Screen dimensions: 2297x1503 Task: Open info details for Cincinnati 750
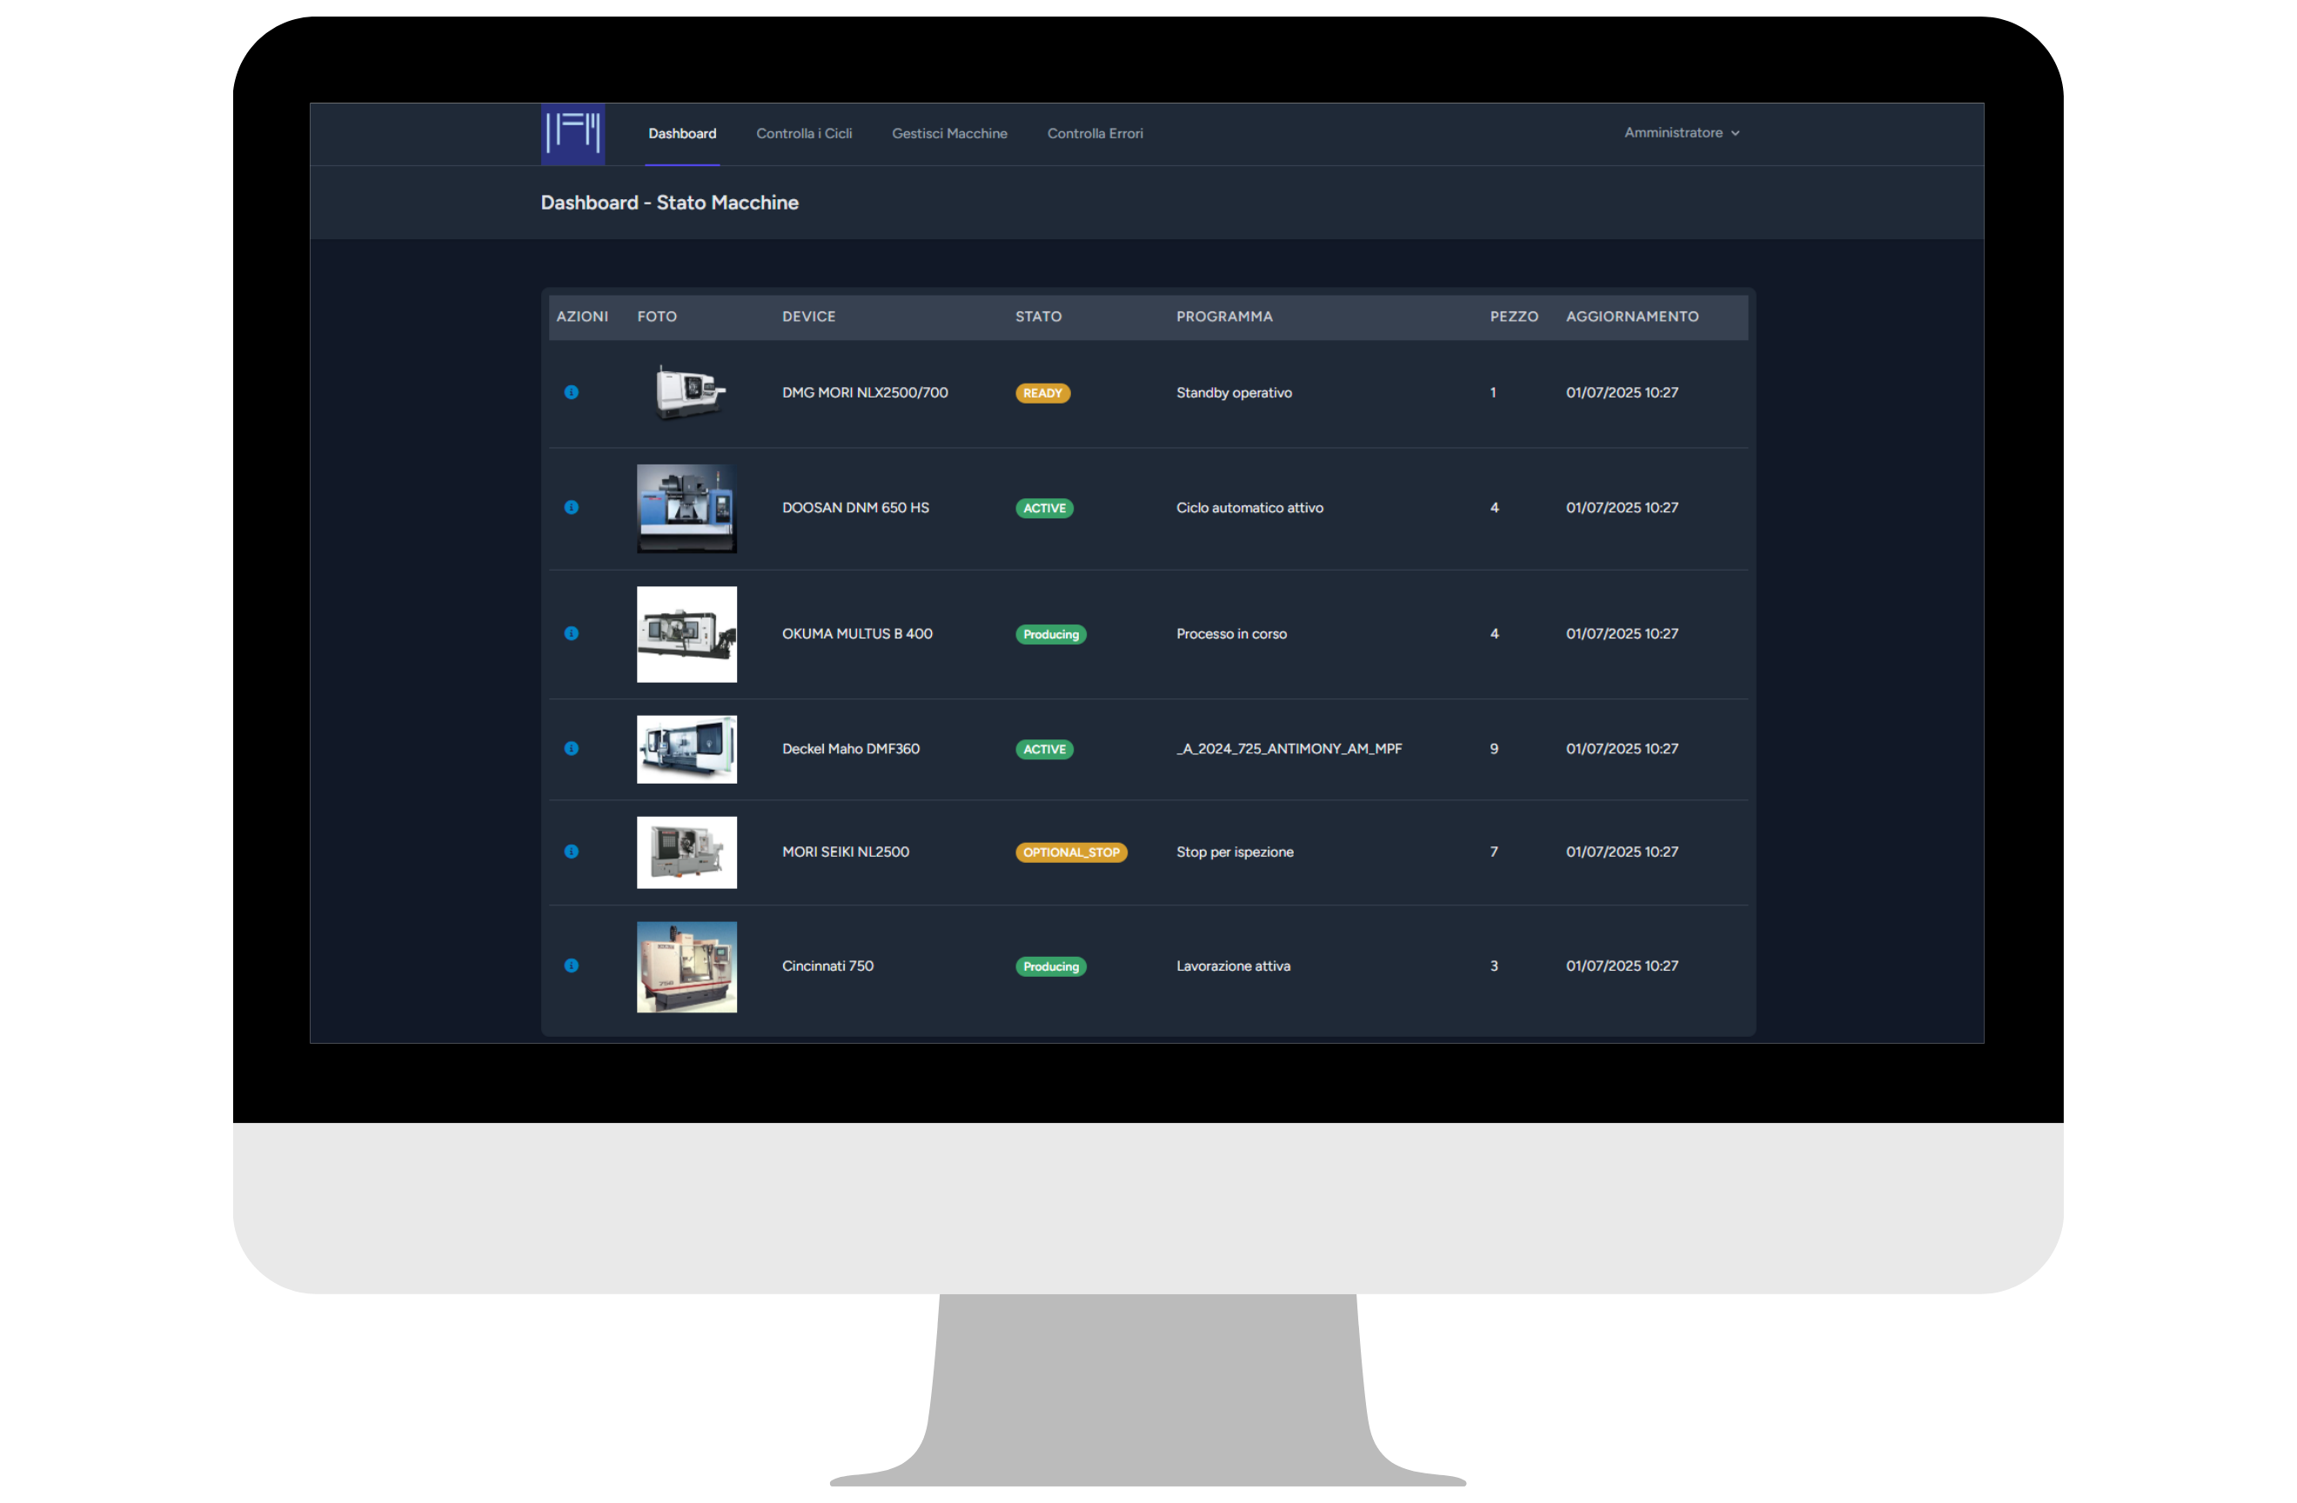[x=572, y=965]
